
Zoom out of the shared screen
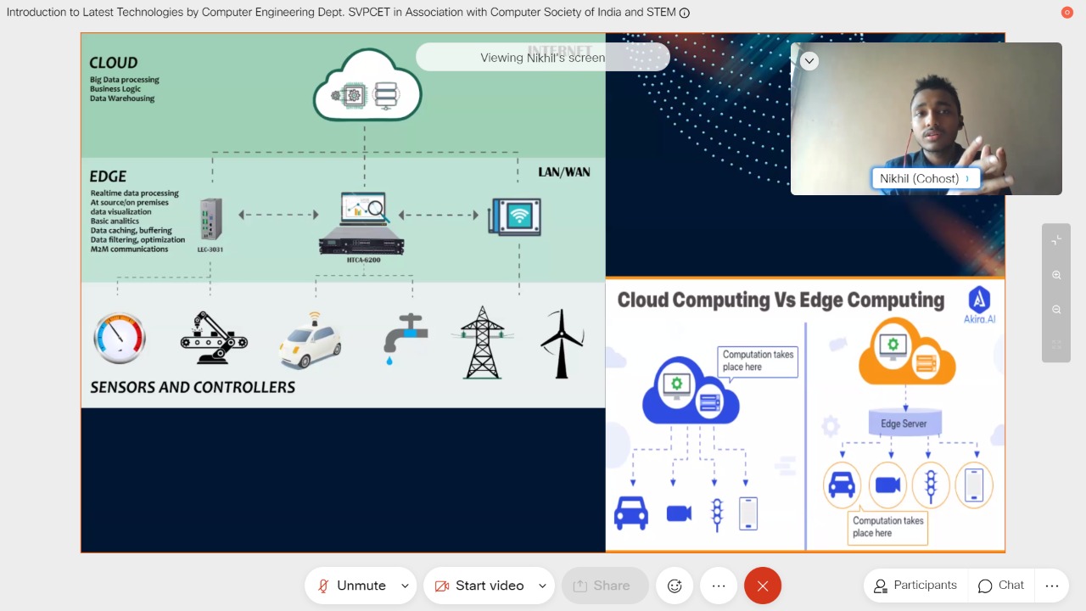point(1056,310)
